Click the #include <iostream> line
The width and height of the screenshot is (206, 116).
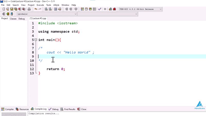pos(58,23)
